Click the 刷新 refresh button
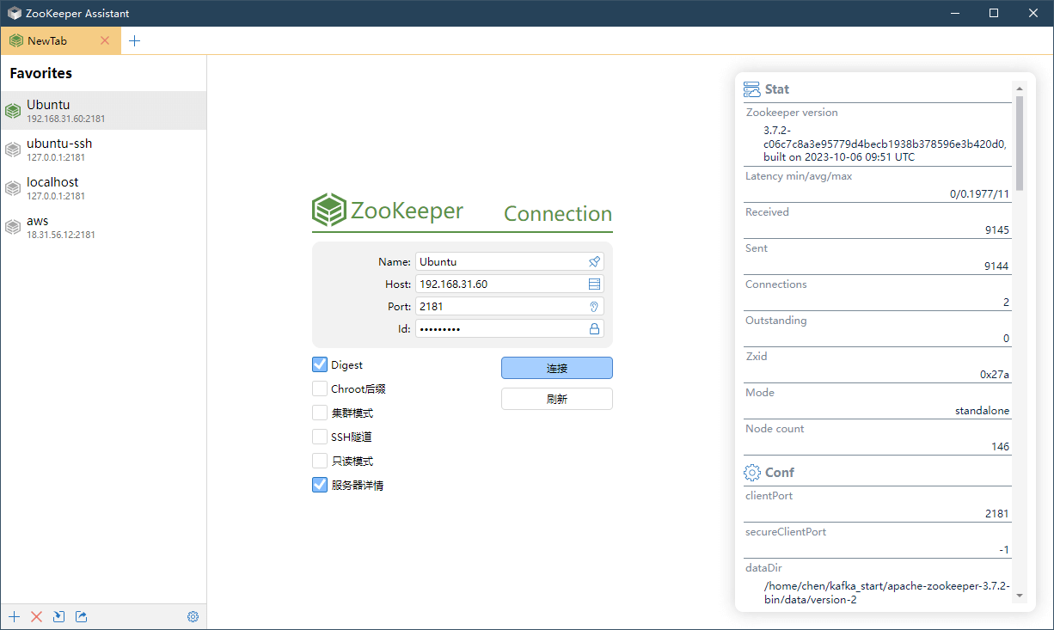The image size is (1054, 630). (x=556, y=399)
